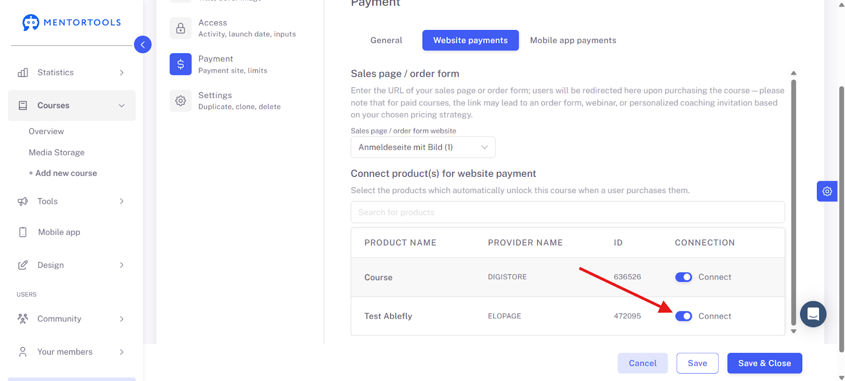Collapse sidebar with blue arrow button

click(143, 45)
